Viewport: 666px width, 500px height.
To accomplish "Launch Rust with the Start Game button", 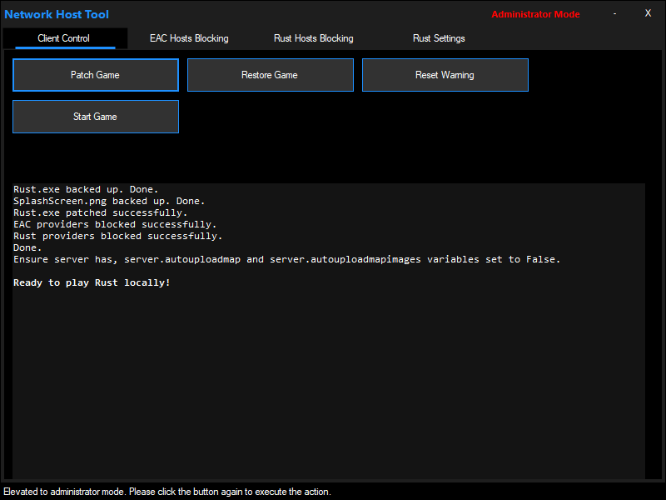I will 95,117.
